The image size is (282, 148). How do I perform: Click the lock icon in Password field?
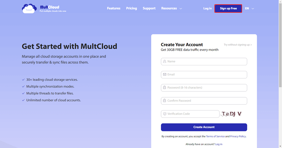click(165, 88)
